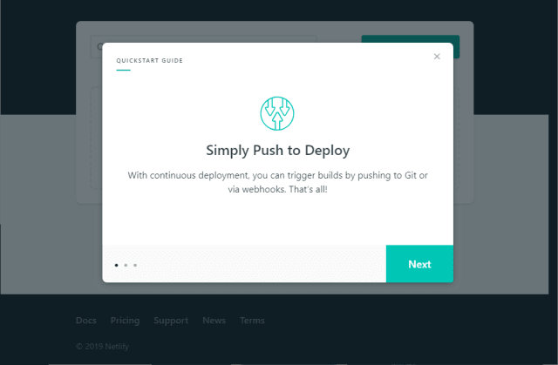This screenshot has width=558, height=365.
Task: View the Terms footer link
Action: [252, 321]
